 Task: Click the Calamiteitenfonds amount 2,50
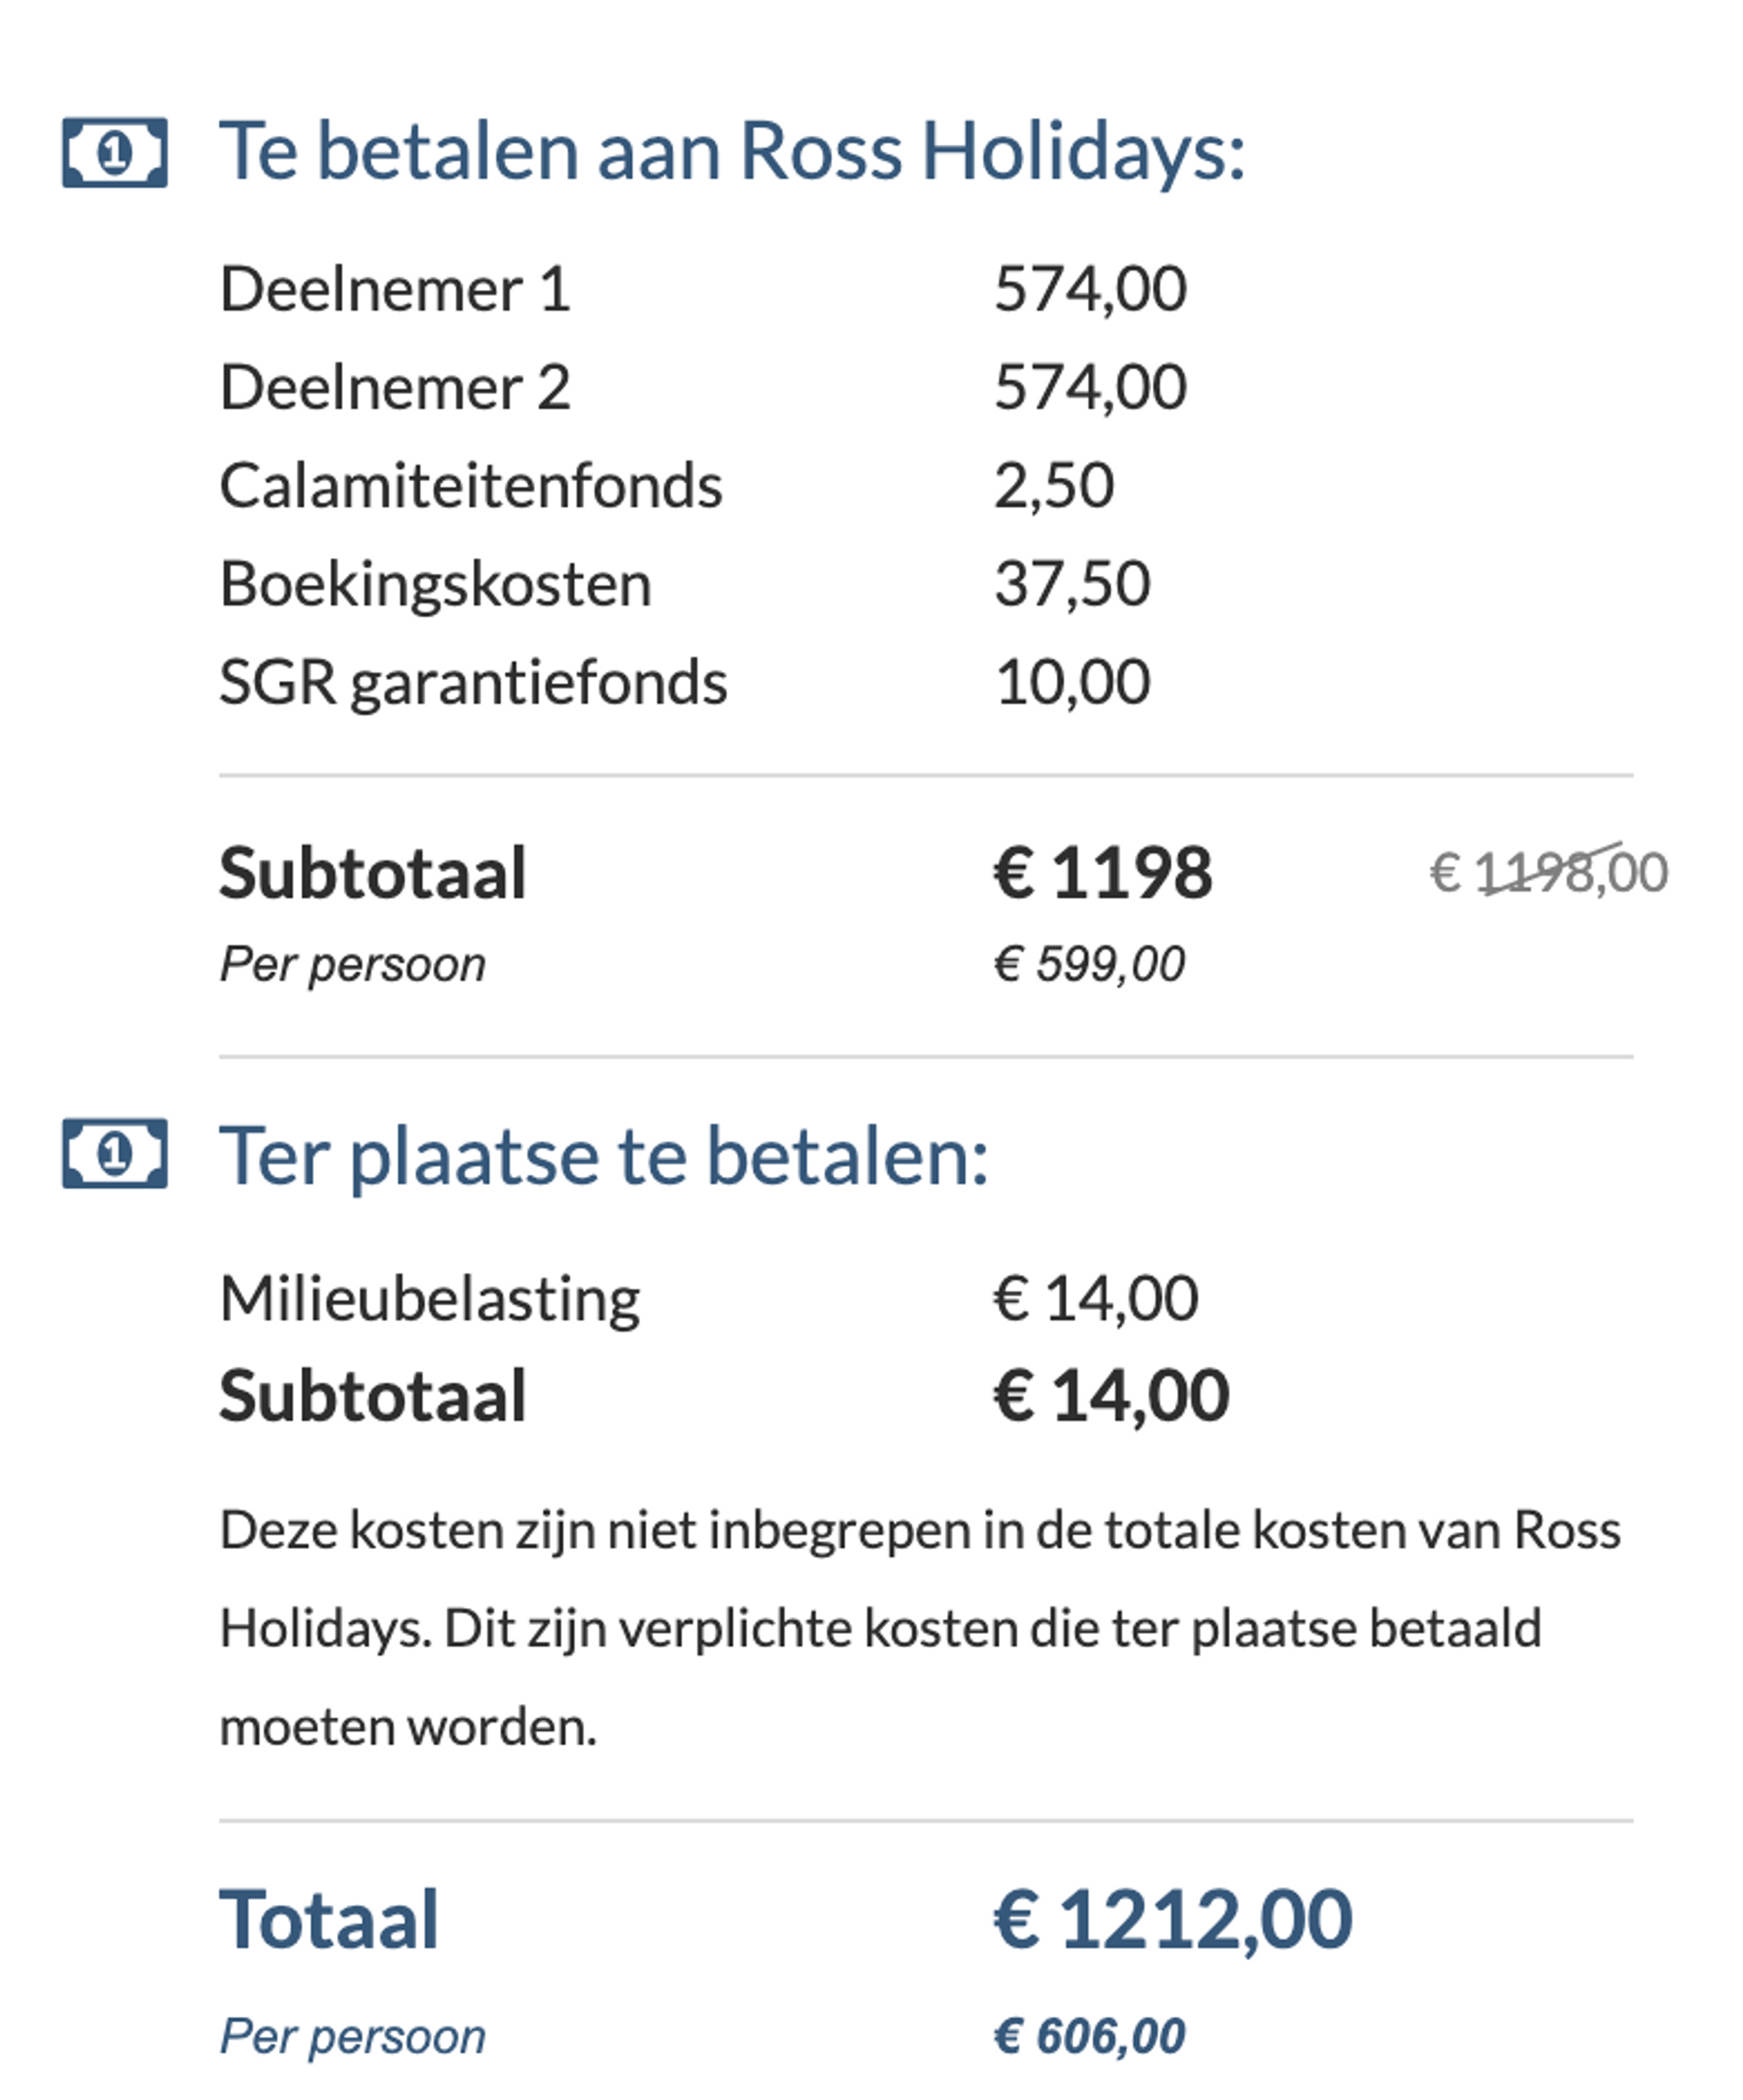click(x=1054, y=486)
